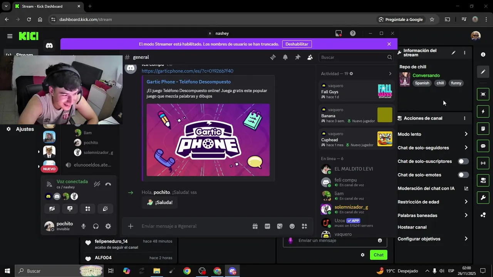This screenshot has height=277, width=493.
Task: Open Kick chat settings gear
Action: [x=362, y=255]
